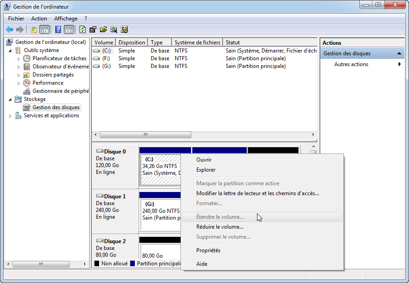Screen dimensions: 409x283
Task: Click the open folder toolbar icon
Action: 103,29
